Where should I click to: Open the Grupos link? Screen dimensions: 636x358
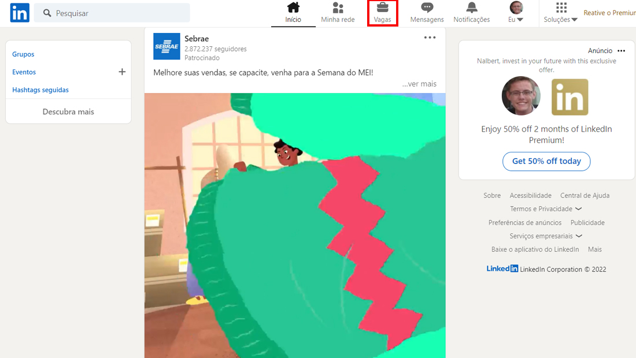click(x=23, y=54)
